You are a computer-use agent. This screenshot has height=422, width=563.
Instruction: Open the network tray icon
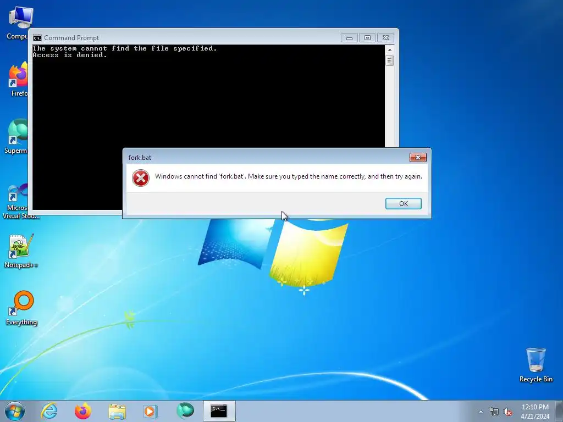click(494, 412)
